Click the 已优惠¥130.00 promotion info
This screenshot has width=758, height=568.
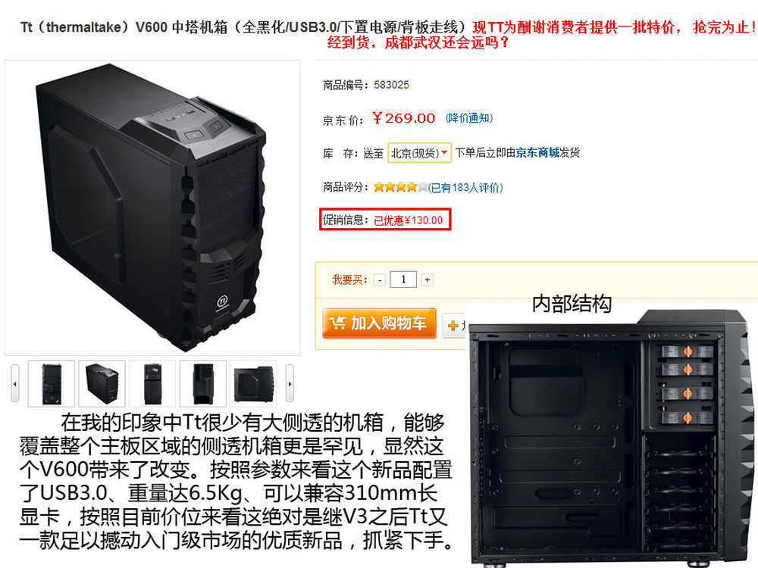408,220
